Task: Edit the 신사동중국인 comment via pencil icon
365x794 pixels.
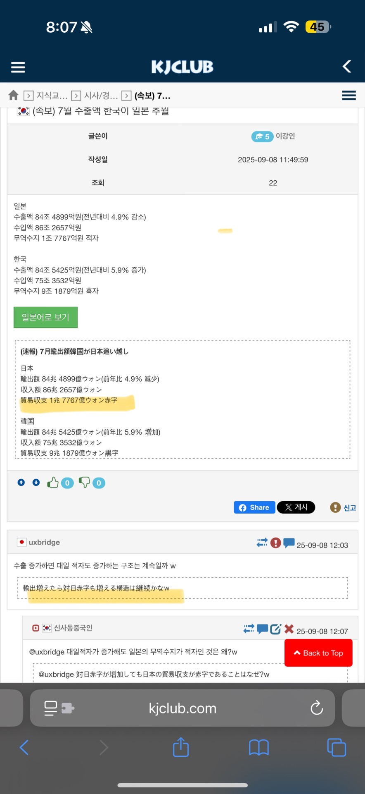Action: coord(275,629)
